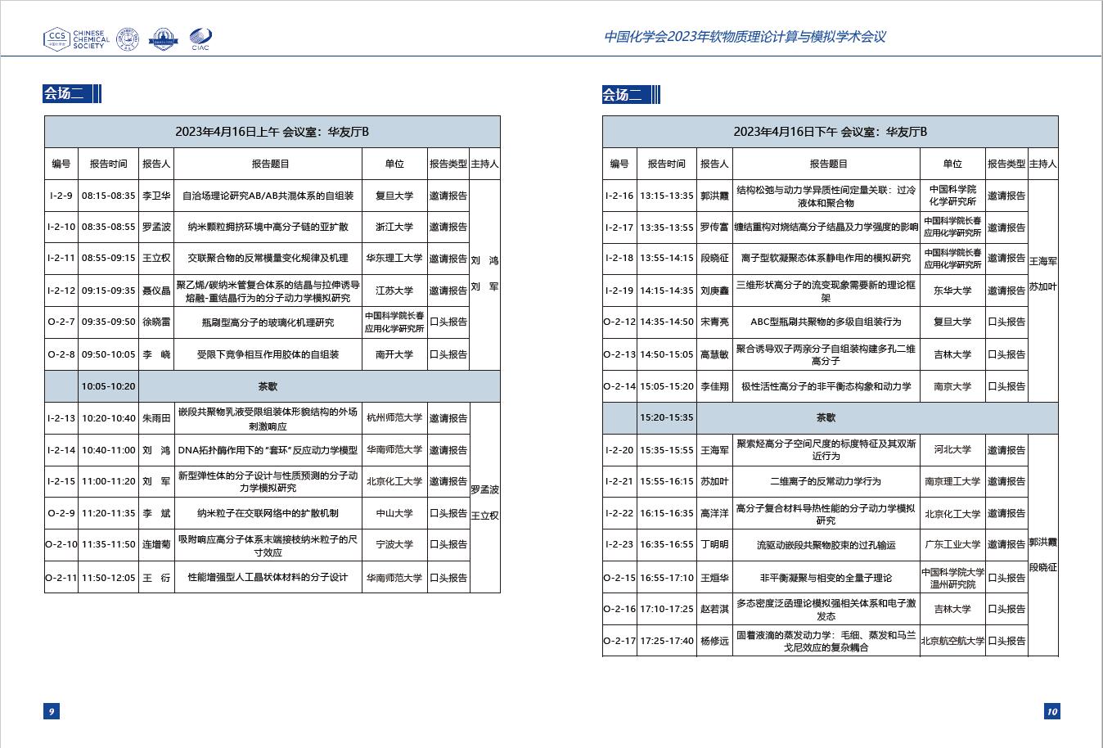Click the CIAC logo
Image resolution: width=1103 pixels, height=748 pixels.
pos(200,38)
